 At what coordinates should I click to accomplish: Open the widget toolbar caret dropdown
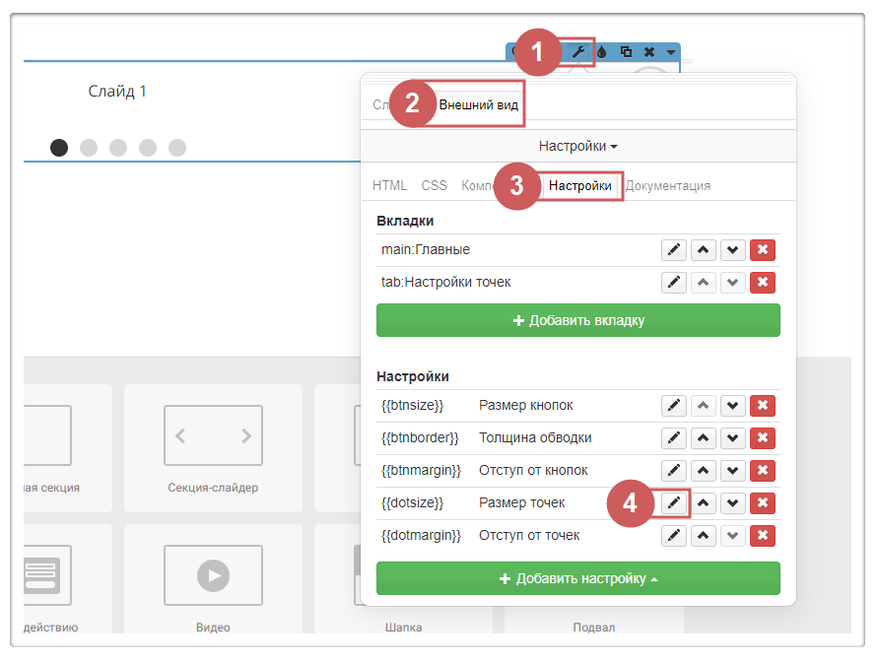671,52
